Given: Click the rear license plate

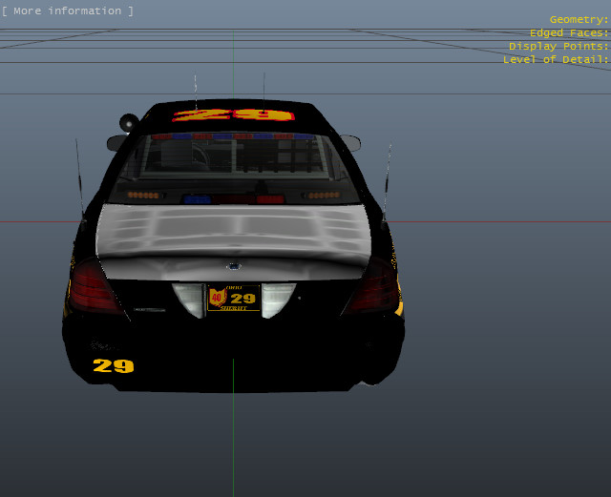Looking at the screenshot, I should tap(234, 299).
